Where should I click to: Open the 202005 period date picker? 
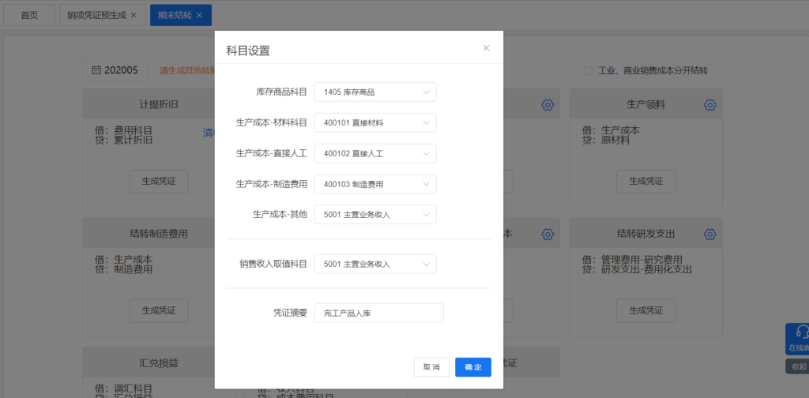[115, 70]
